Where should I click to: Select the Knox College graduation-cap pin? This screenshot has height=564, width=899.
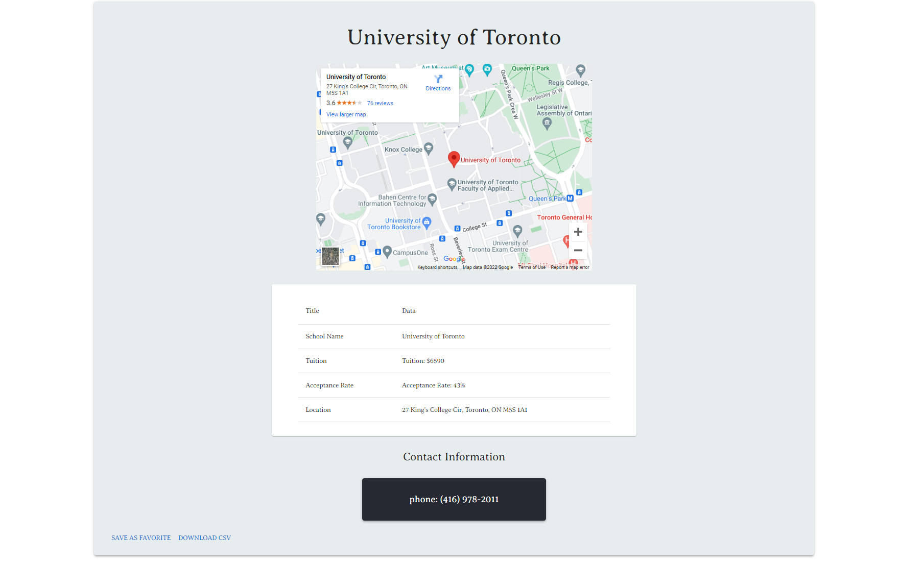(x=429, y=149)
